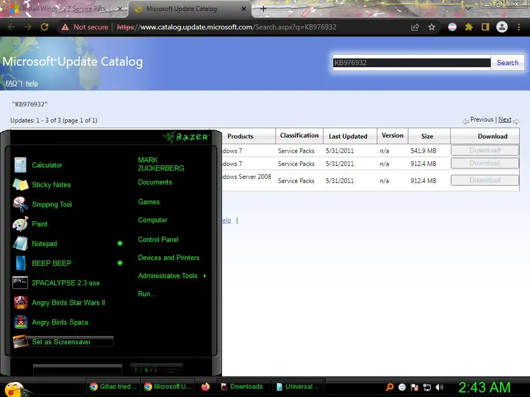Open Computer from start menu
Screen dimensions: 530x397
(153, 220)
